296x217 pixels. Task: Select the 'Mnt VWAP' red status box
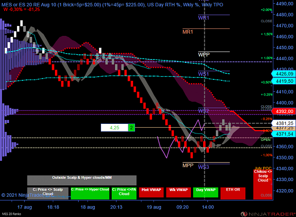tap(151, 192)
